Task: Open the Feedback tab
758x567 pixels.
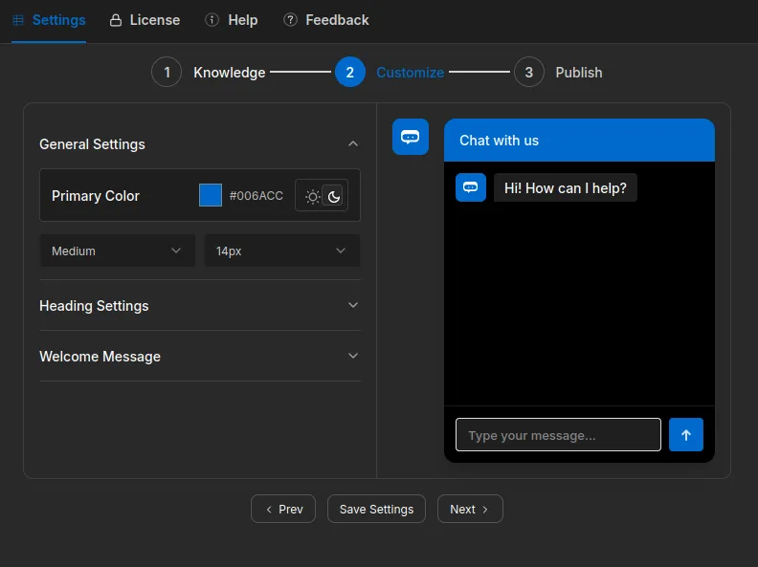Action: (x=325, y=20)
